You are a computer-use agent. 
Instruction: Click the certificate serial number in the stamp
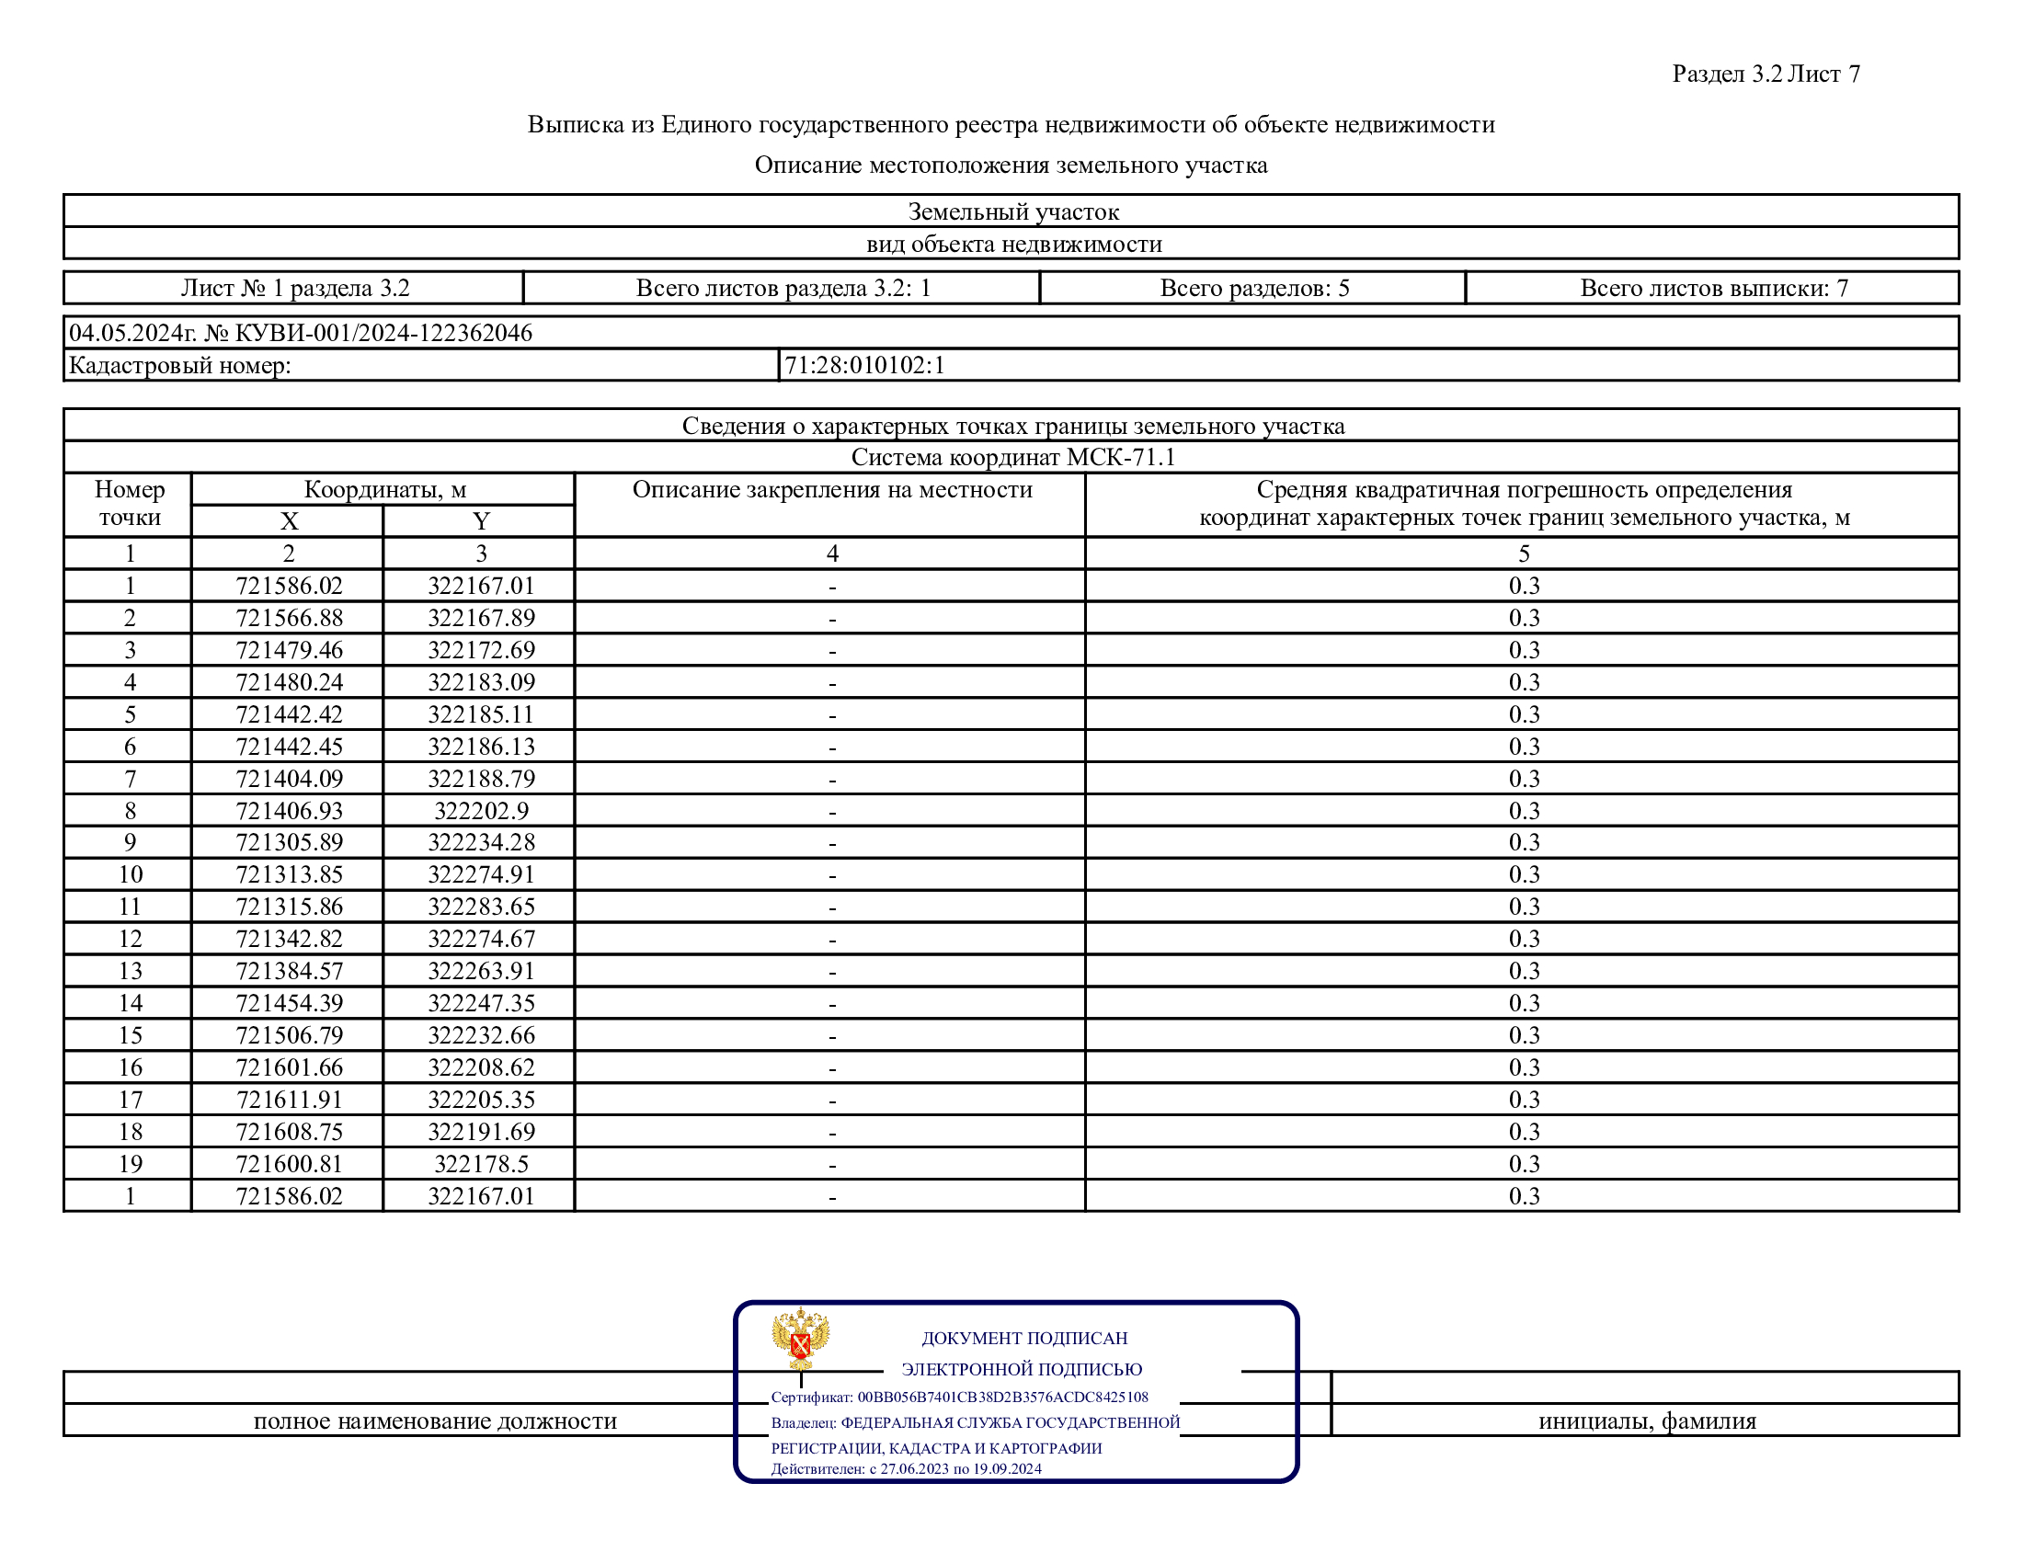[x=1002, y=1397]
